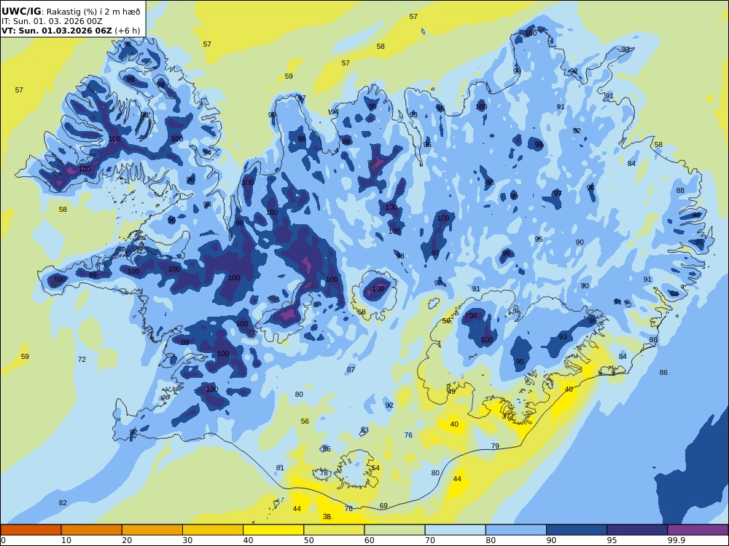The width and height of the screenshot is (729, 546).
Task: Click the 'VT: Sun. 01.03.2026 06Z' line
Action: pos(57,31)
